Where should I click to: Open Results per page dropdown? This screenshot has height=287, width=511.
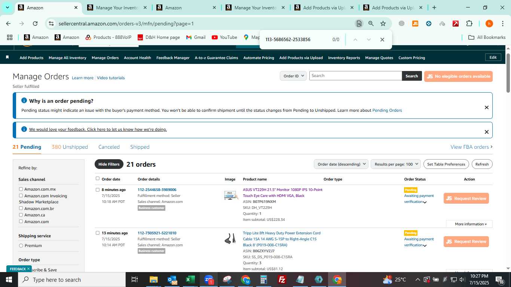tap(396, 164)
